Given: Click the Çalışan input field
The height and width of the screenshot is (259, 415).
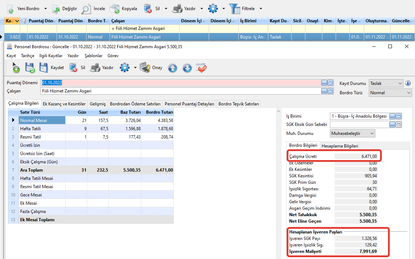Looking at the screenshot, I should pyautogui.click(x=180, y=91).
